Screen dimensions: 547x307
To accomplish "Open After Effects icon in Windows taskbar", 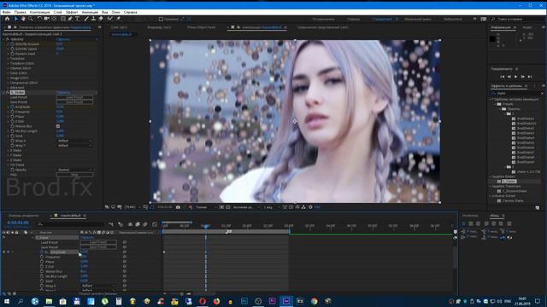I will [x=286, y=301].
